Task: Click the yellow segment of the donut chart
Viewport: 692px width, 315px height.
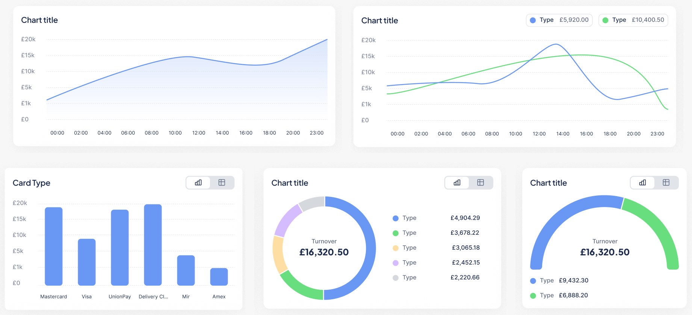Action: click(x=278, y=255)
